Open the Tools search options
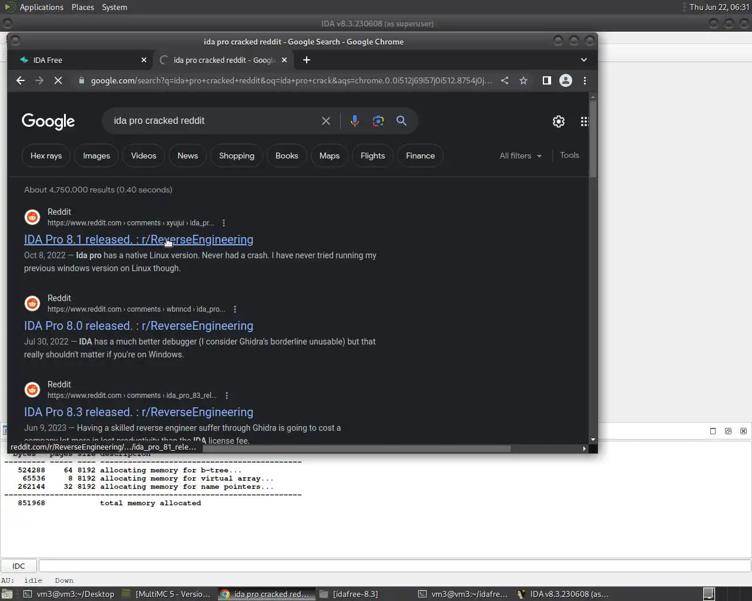Viewport: 752px width, 601px height. (569, 155)
